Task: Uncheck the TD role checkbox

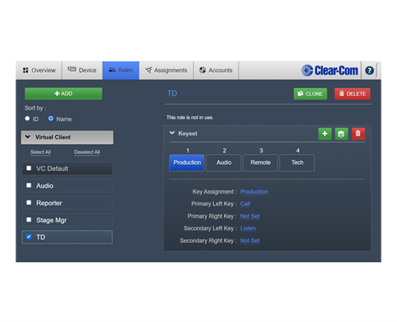Action: coord(29,238)
